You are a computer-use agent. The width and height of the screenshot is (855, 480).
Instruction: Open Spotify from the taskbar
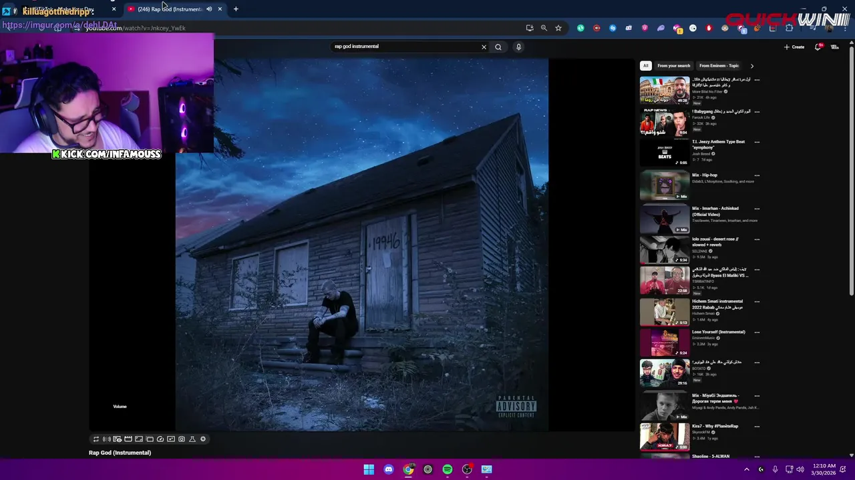click(448, 469)
